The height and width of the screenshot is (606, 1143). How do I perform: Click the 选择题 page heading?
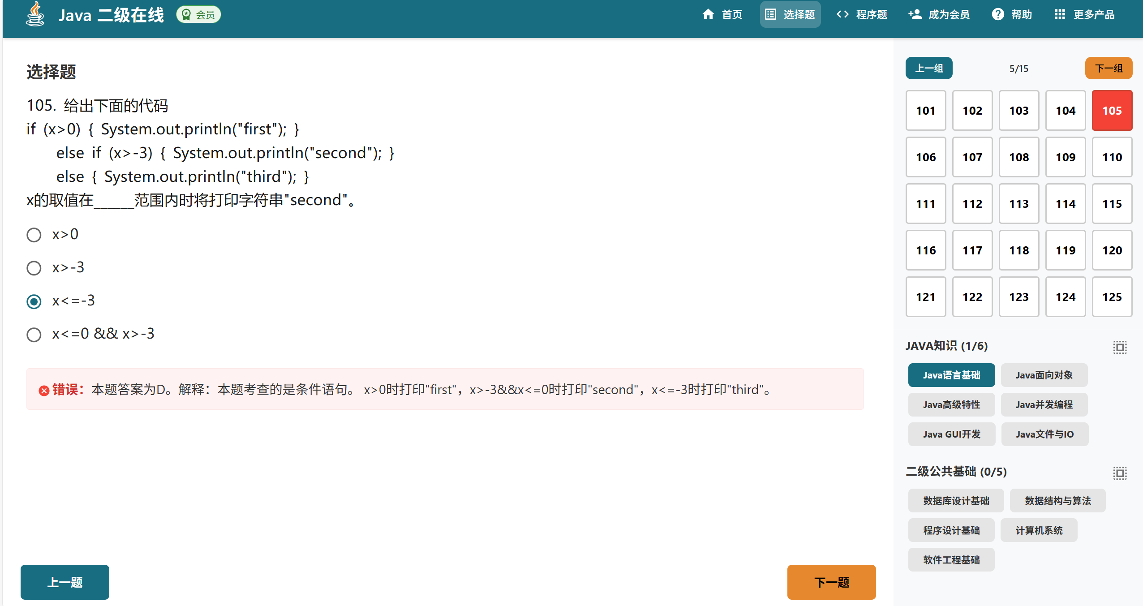tap(51, 72)
